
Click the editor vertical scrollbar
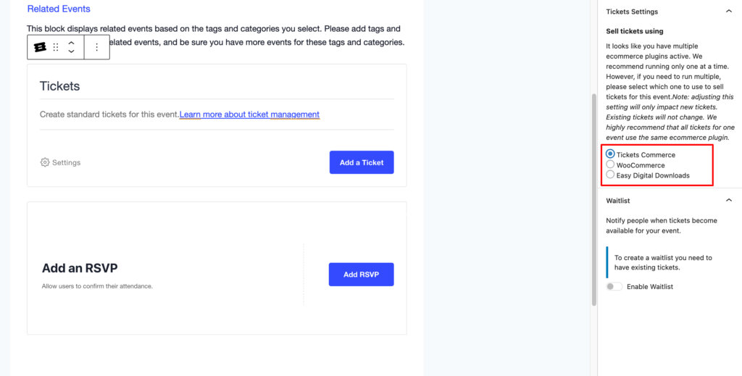pyautogui.click(x=594, y=199)
